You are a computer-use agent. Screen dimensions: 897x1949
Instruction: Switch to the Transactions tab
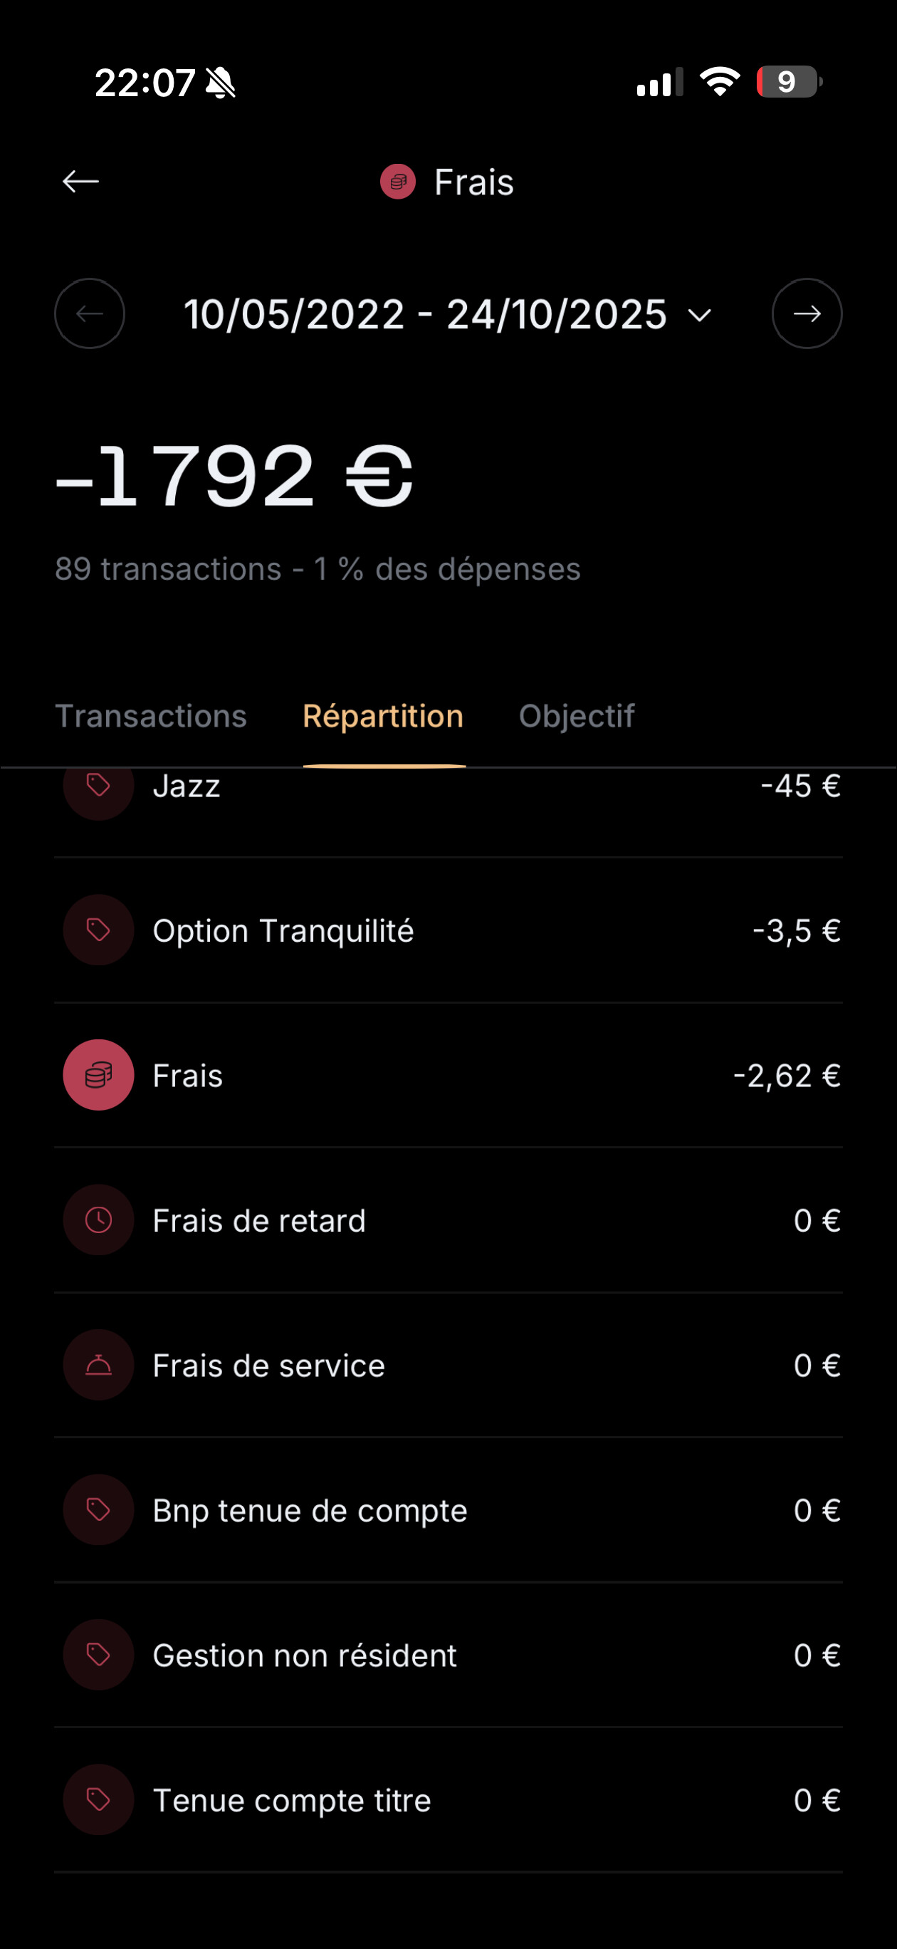(x=150, y=716)
